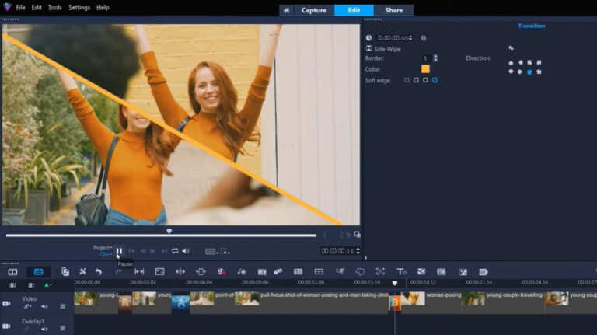This screenshot has width=597, height=335.
Task: Open the timeline customize tools button
Action: [82, 272]
